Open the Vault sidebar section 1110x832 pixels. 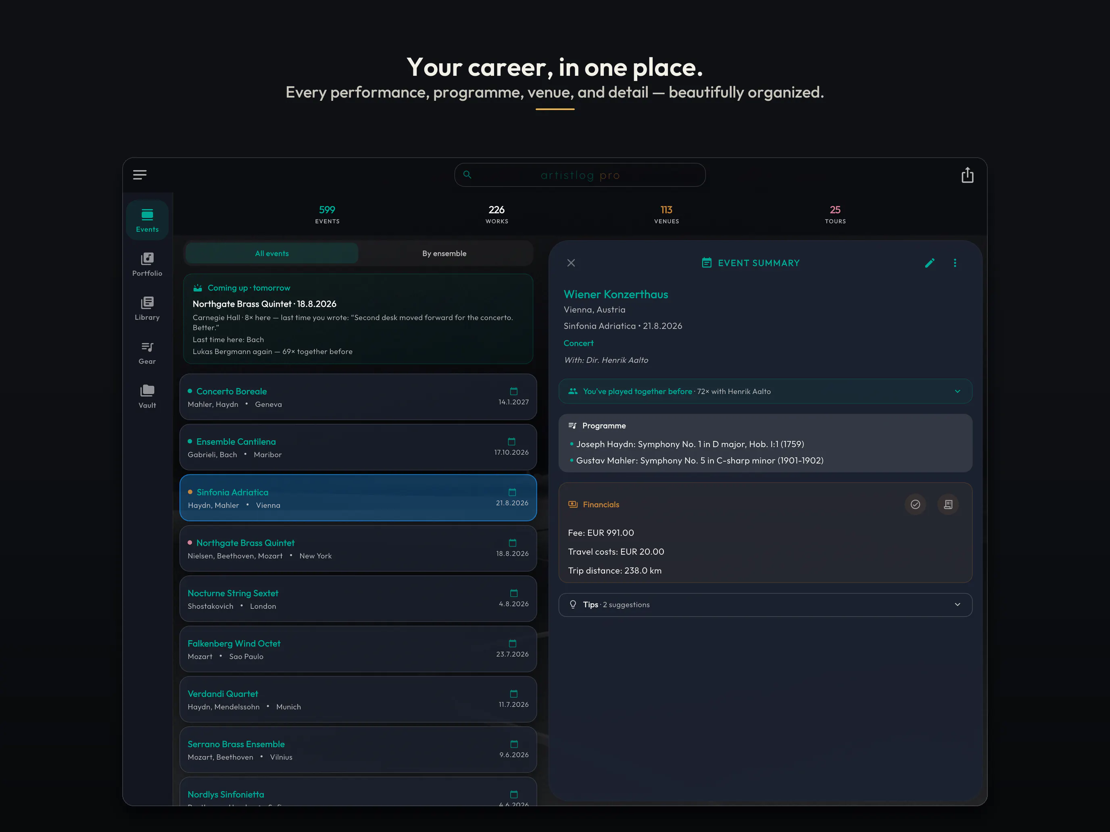(x=147, y=396)
